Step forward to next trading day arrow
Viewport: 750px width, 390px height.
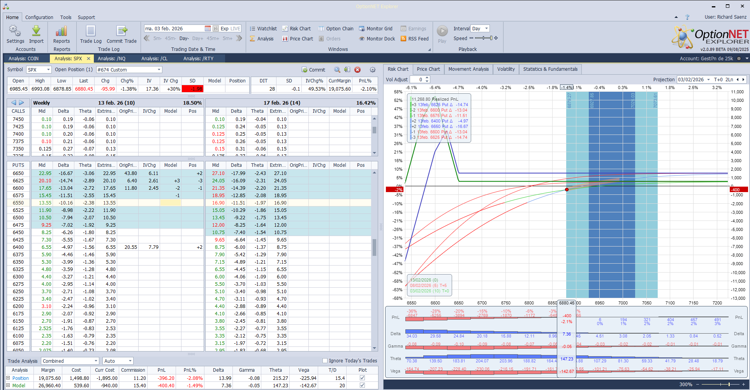[x=239, y=38]
